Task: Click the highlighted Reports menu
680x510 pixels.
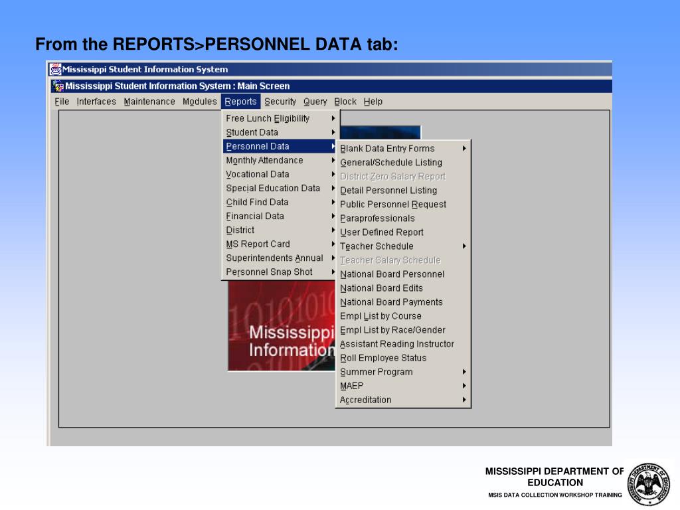Action: pyautogui.click(x=240, y=102)
